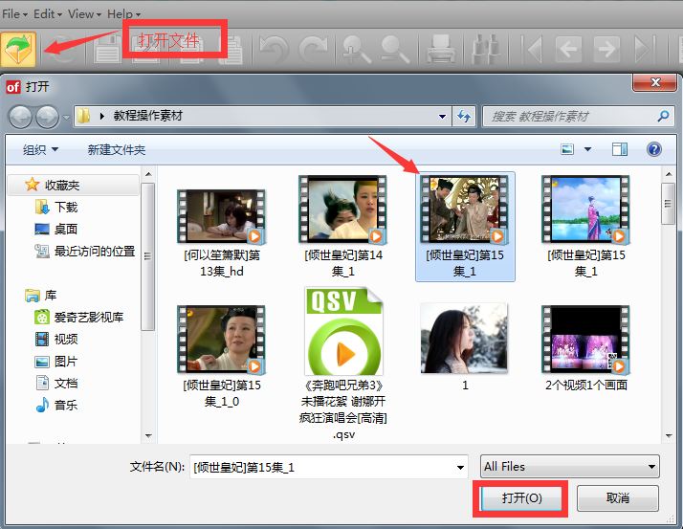The width and height of the screenshot is (683, 529).
Task: Click the file list scrollbar down arrow
Action: pyautogui.click(x=669, y=436)
